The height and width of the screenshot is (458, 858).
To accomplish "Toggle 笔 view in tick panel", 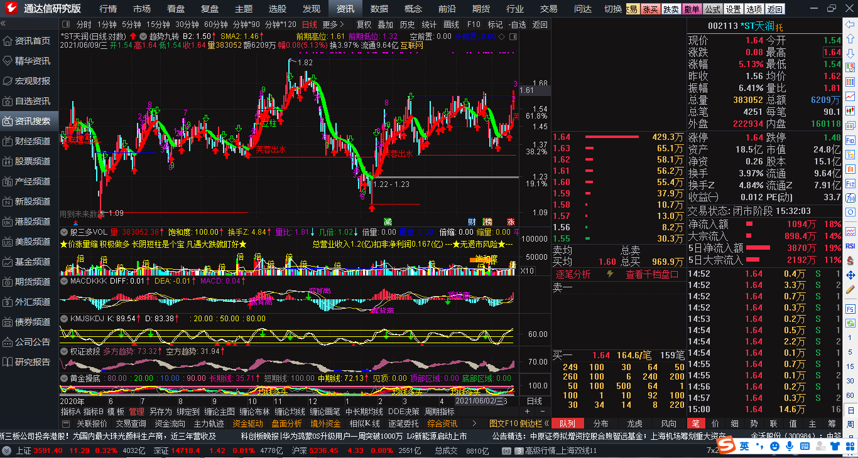I will tap(696, 423).
